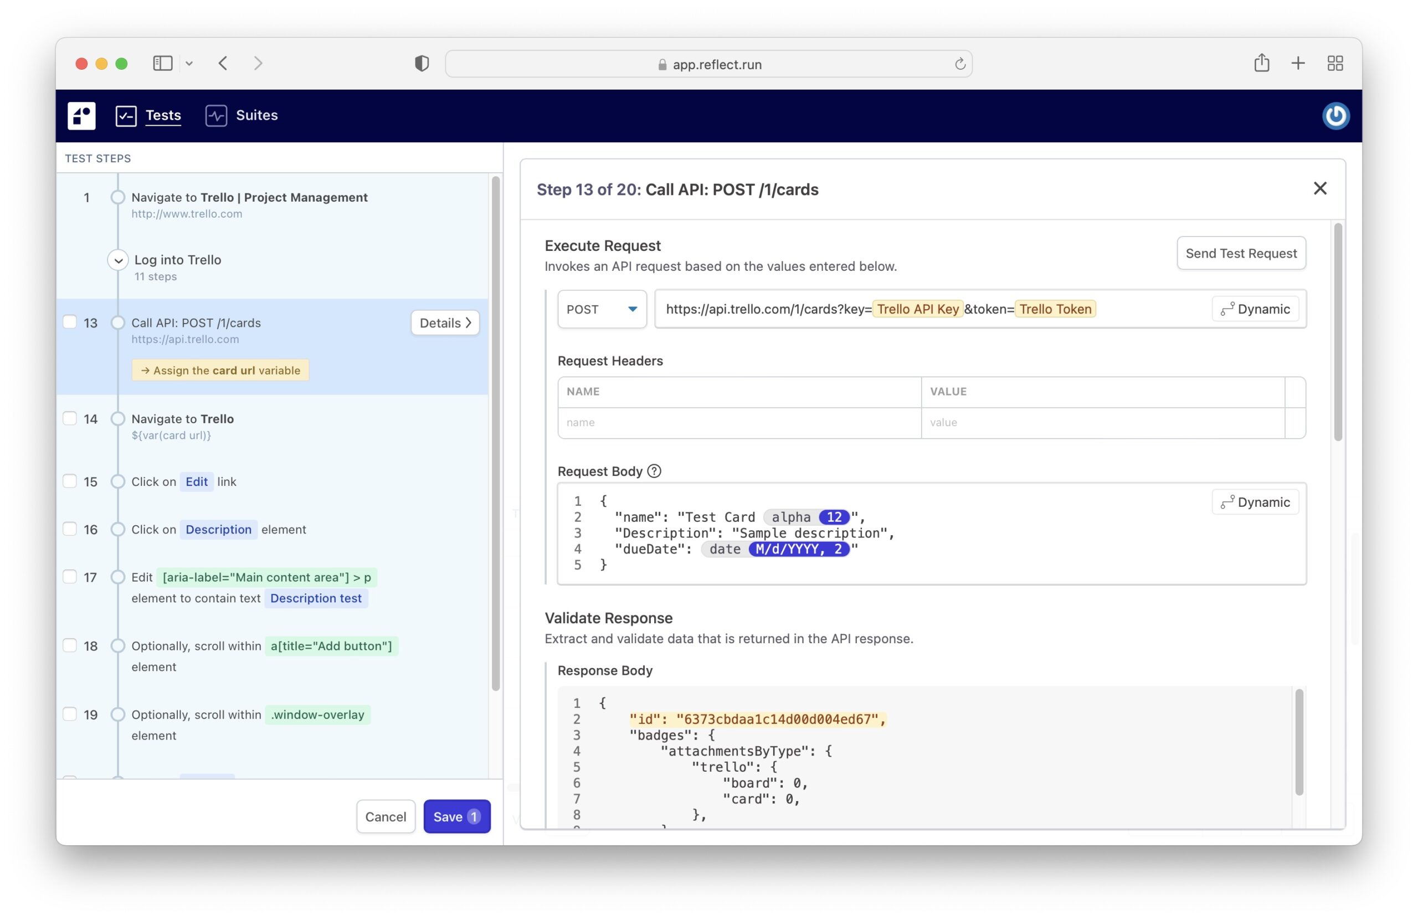
Task: Switch to the Tests tab
Action: pos(163,115)
